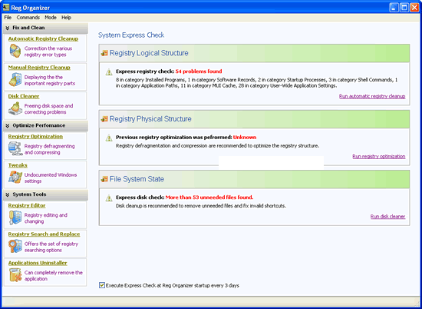
Task: Click the icon beside File System State heading
Action: point(104,179)
